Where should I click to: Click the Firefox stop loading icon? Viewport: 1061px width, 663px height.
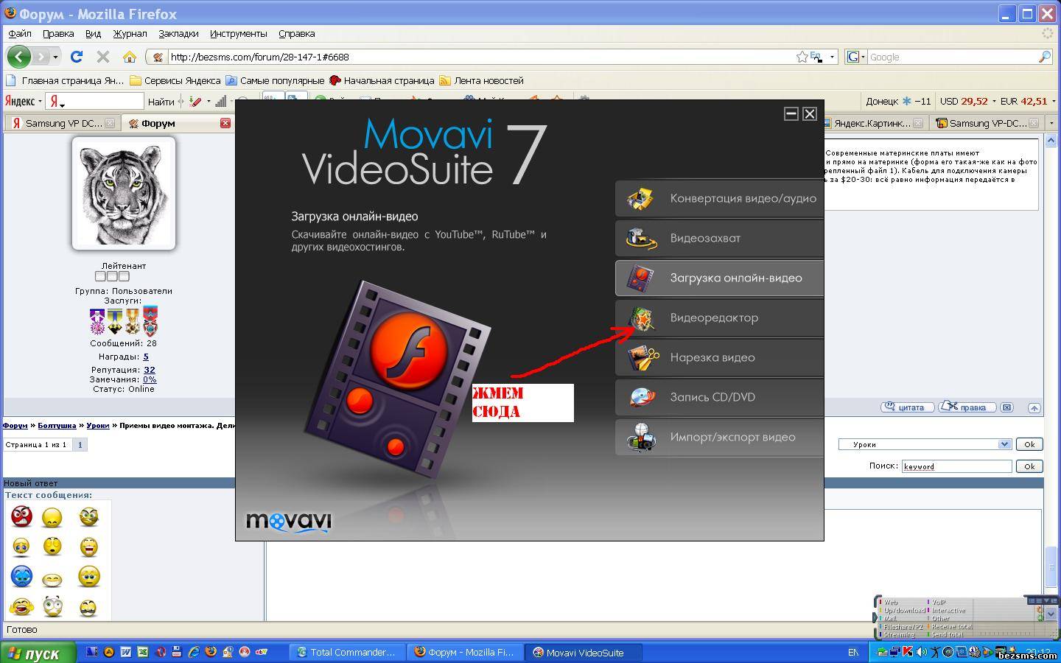pyautogui.click(x=103, y=57)
